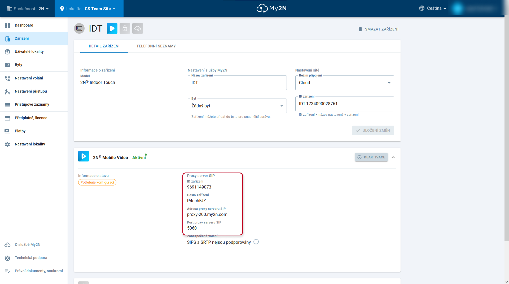Click the Mobile Video section logo

coord(84,156)
